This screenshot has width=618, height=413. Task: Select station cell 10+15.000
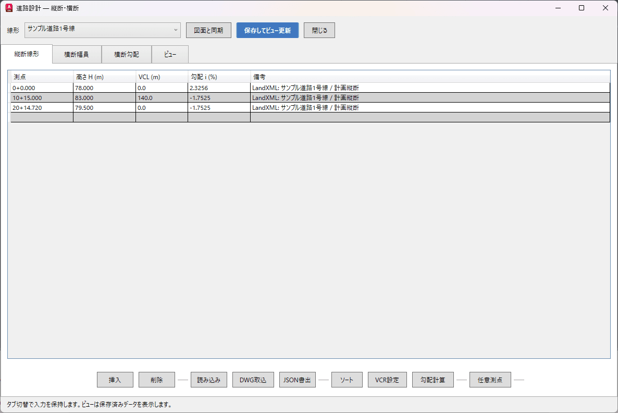[42, 98]
